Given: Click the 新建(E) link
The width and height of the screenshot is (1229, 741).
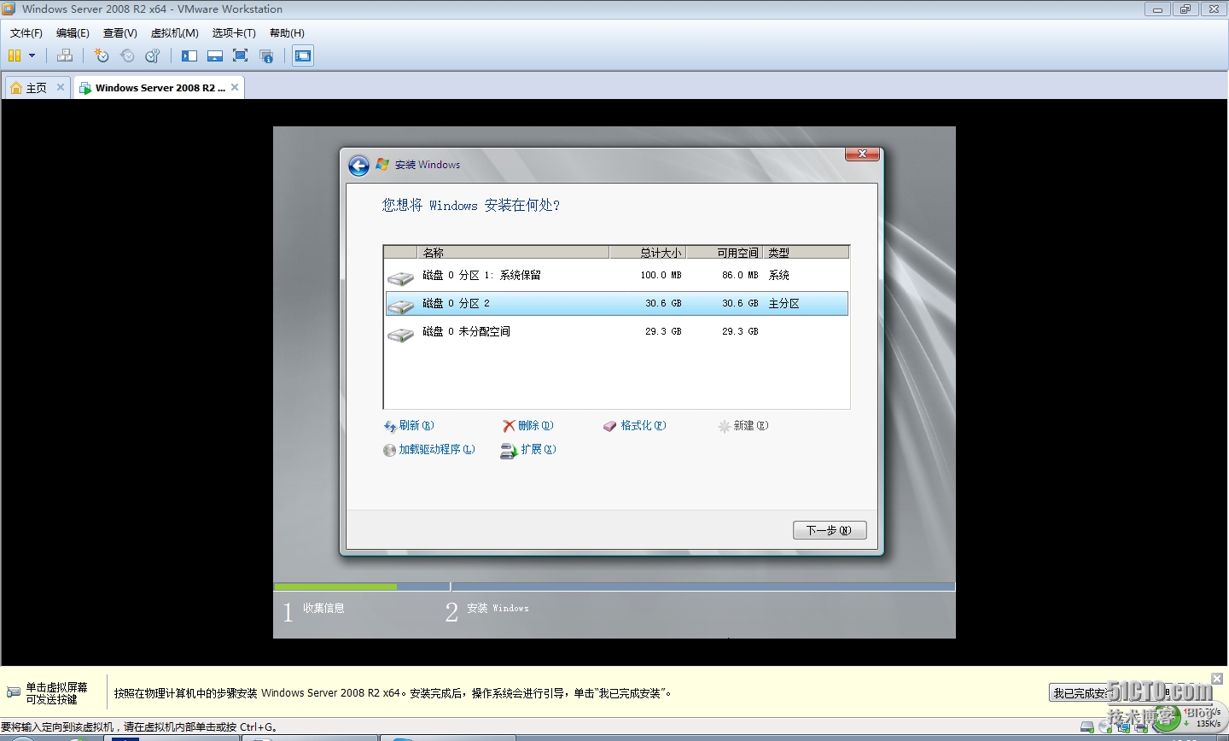Looking at the screenshot, I should coord(743,425).
